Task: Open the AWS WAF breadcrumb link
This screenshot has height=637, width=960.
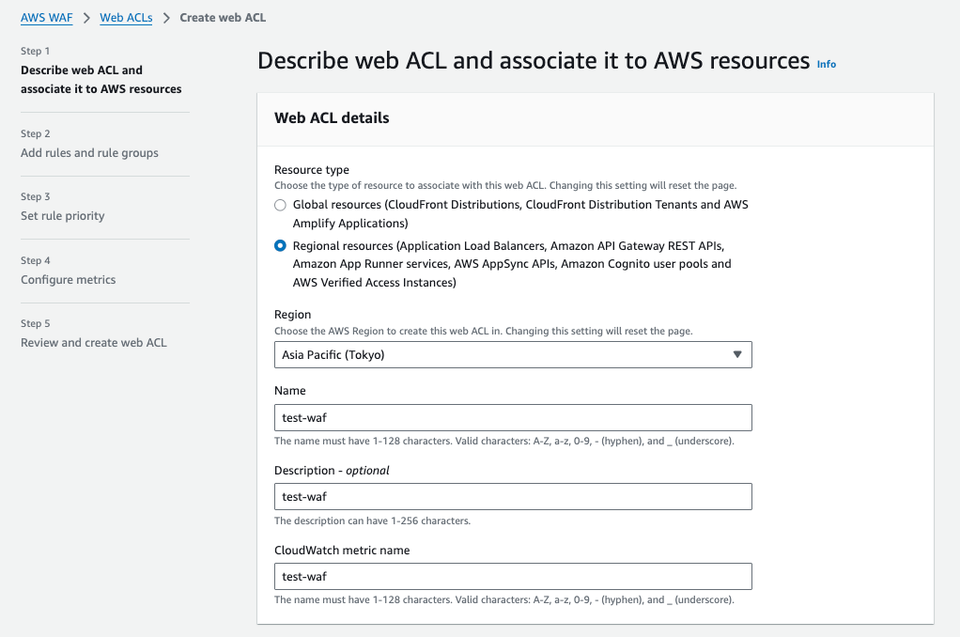Action: click(x=47, y=18)
